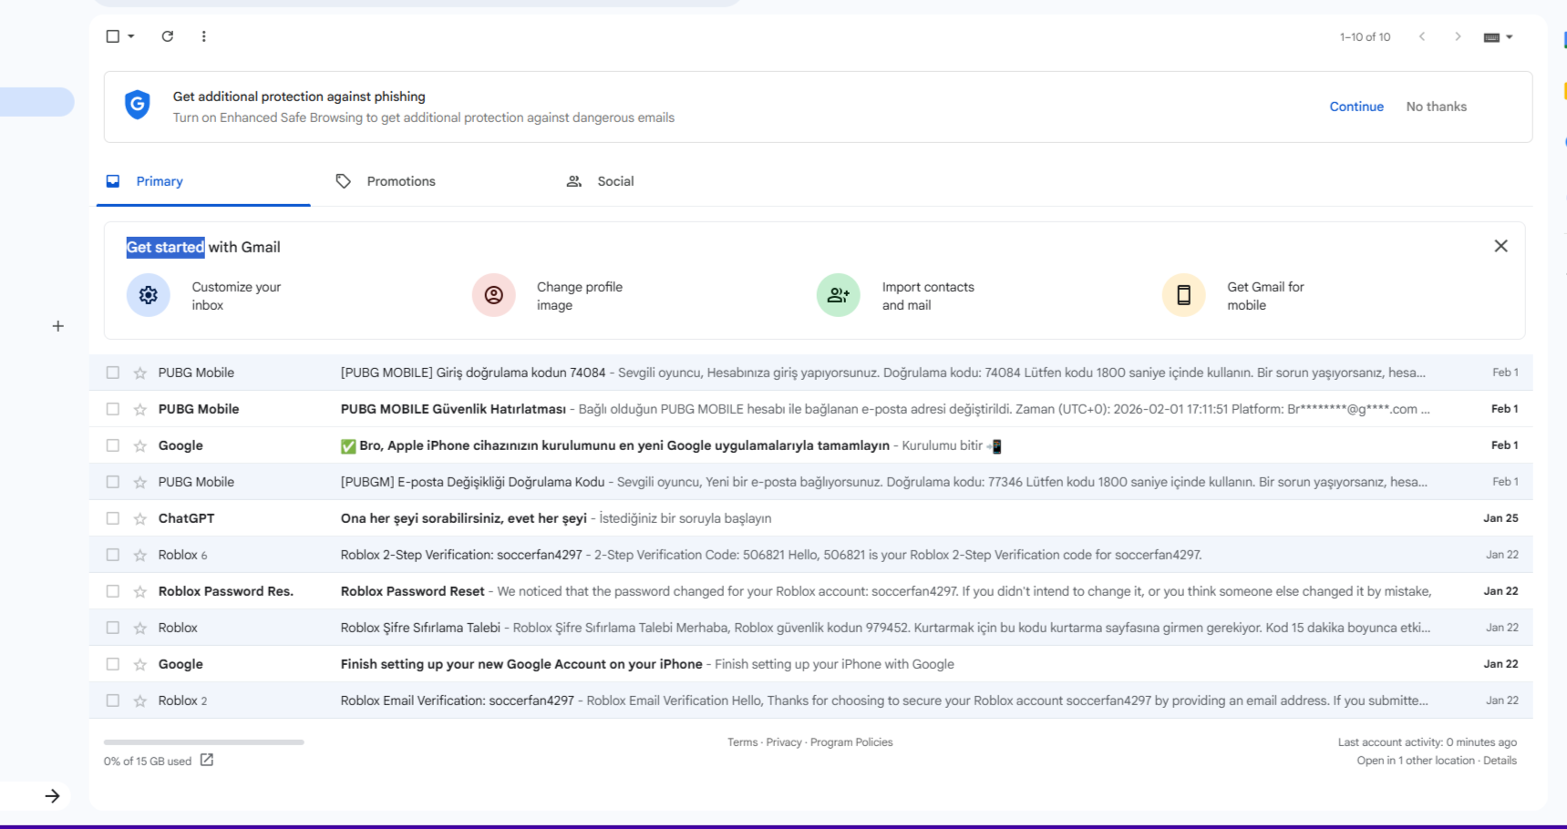The height and width of the screenshot is (829, 1567).
Task: Check the Roblox Password Reset email checkbox
Action: (x=113, y=591)
